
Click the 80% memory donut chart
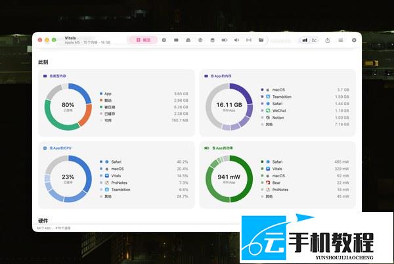pos(68,107)
